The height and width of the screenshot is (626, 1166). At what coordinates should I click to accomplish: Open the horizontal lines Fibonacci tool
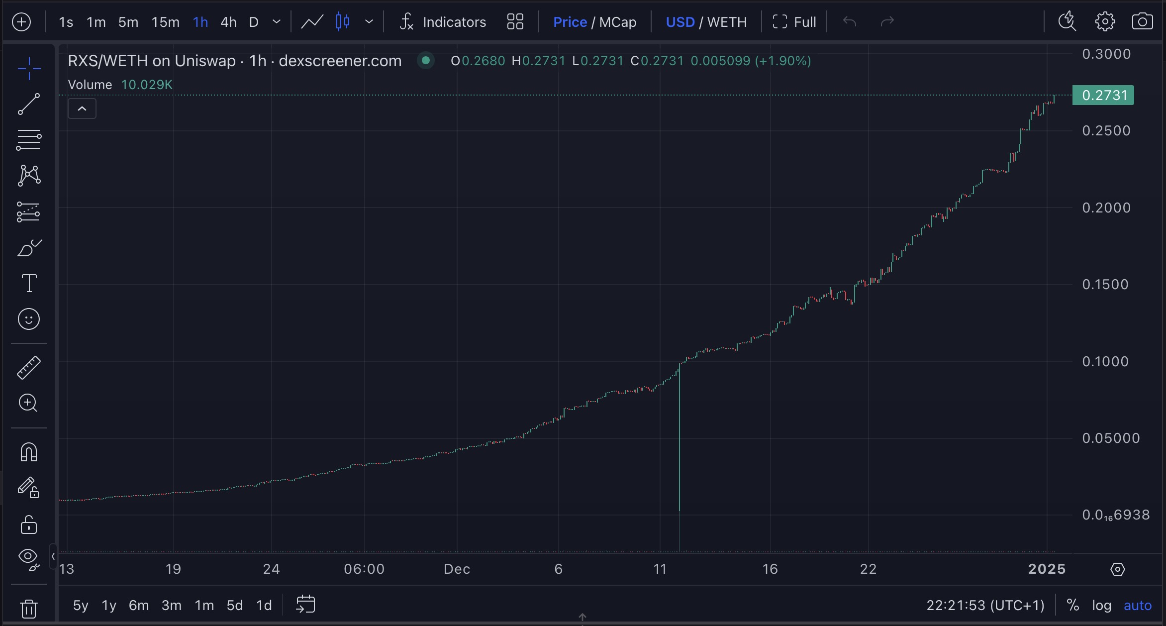pos(29,140)
